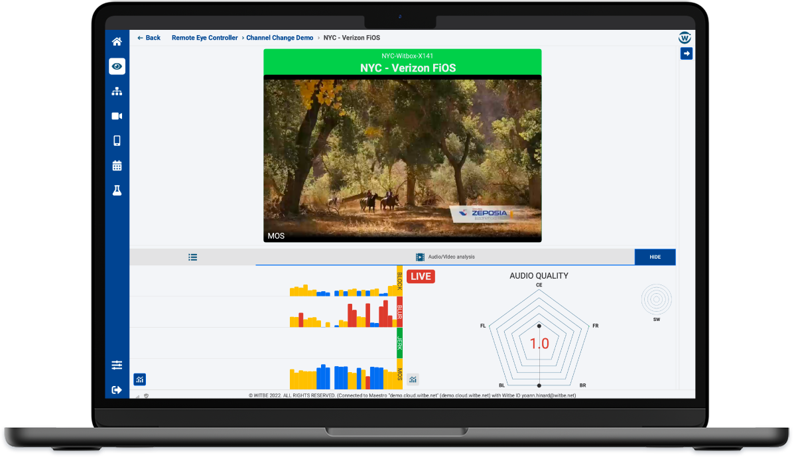Open the settings sliders sidebar icon
Screen dimensions: 796x457
pyautogui.click(x=117, y=365)
